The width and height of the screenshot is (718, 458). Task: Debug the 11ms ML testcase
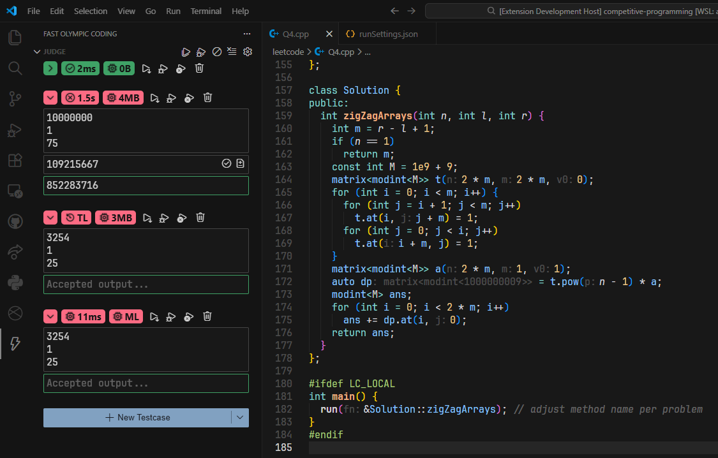(x=170, y=316)
